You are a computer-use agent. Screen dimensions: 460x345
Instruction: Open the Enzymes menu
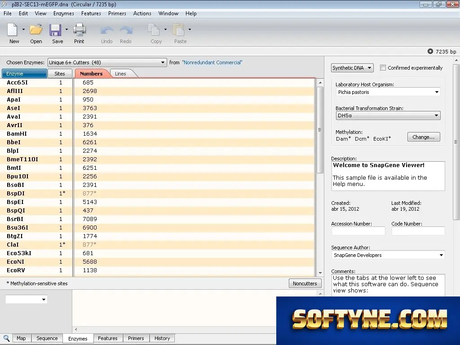(x=64, y=13)
